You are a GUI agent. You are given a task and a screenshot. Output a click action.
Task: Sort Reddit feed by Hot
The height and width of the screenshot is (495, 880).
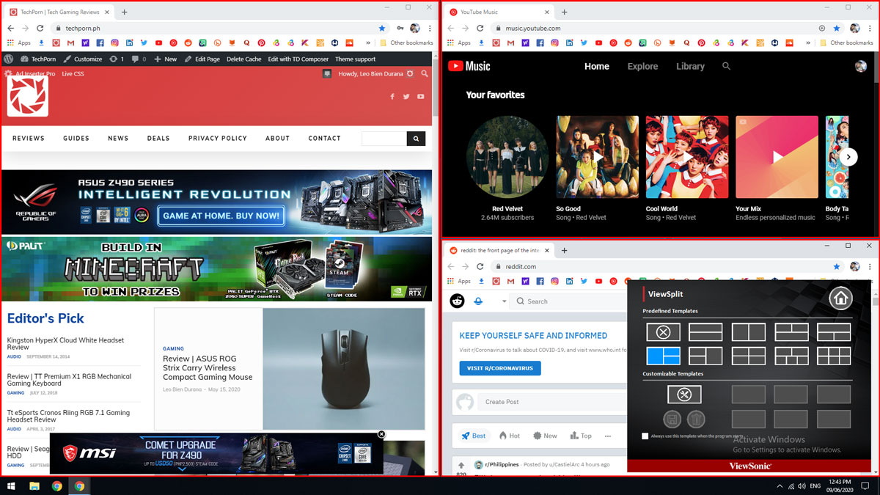pyautogui.click(x=510, y=436)
